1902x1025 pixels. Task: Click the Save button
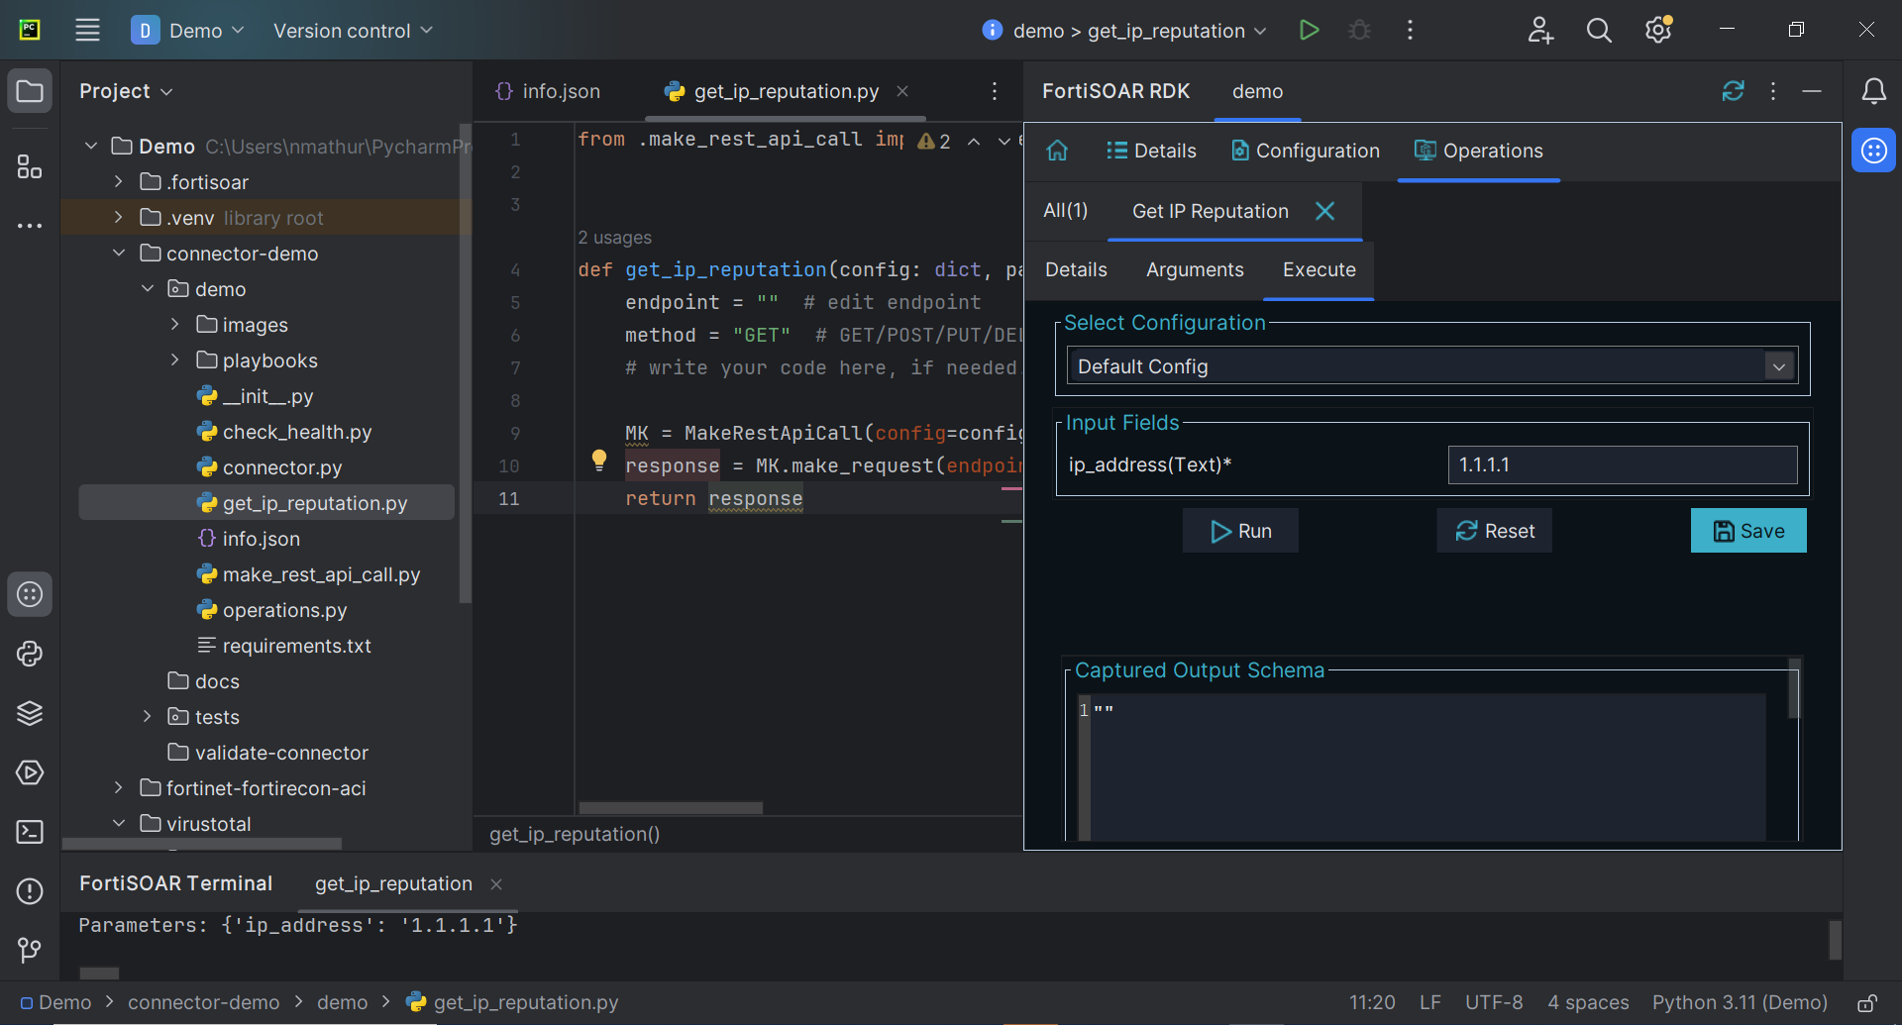(1748, 531)
